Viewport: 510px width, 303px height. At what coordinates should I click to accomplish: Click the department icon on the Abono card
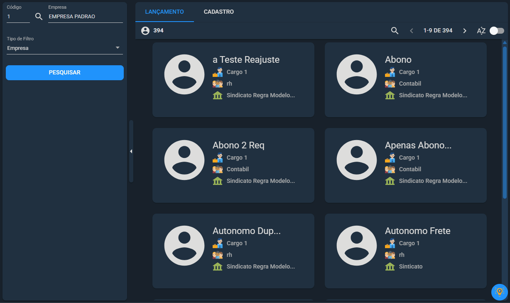coord(390,84)
